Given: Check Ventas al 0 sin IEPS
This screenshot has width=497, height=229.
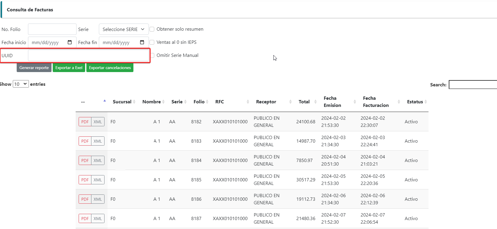Looking at the screenshot, I should tap(152, 42).
